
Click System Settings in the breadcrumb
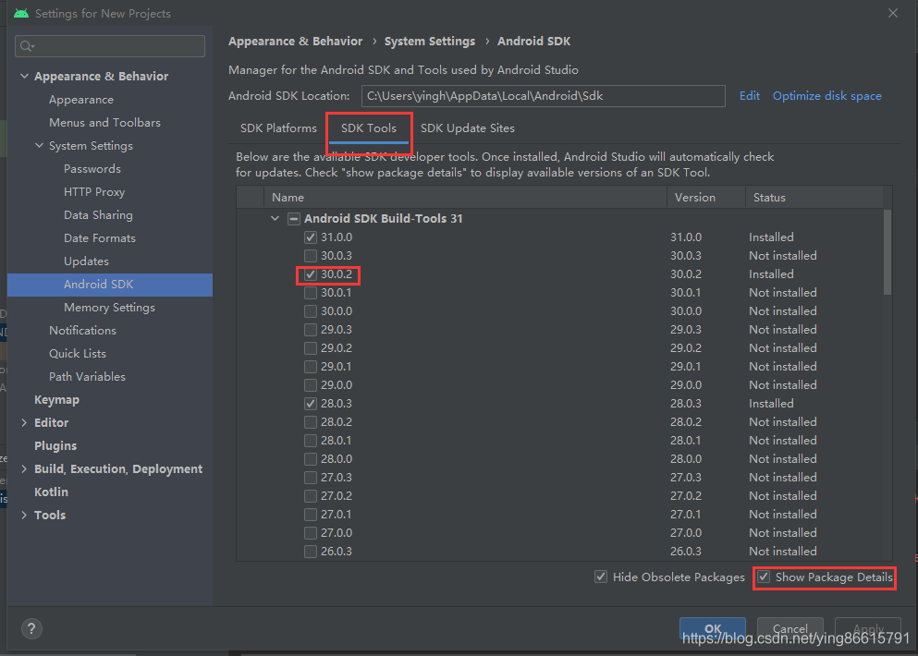pos(430,42)
